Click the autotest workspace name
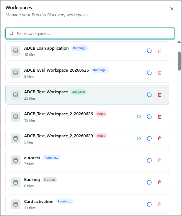Screen dimensions: 182x216 click(32, 158)
